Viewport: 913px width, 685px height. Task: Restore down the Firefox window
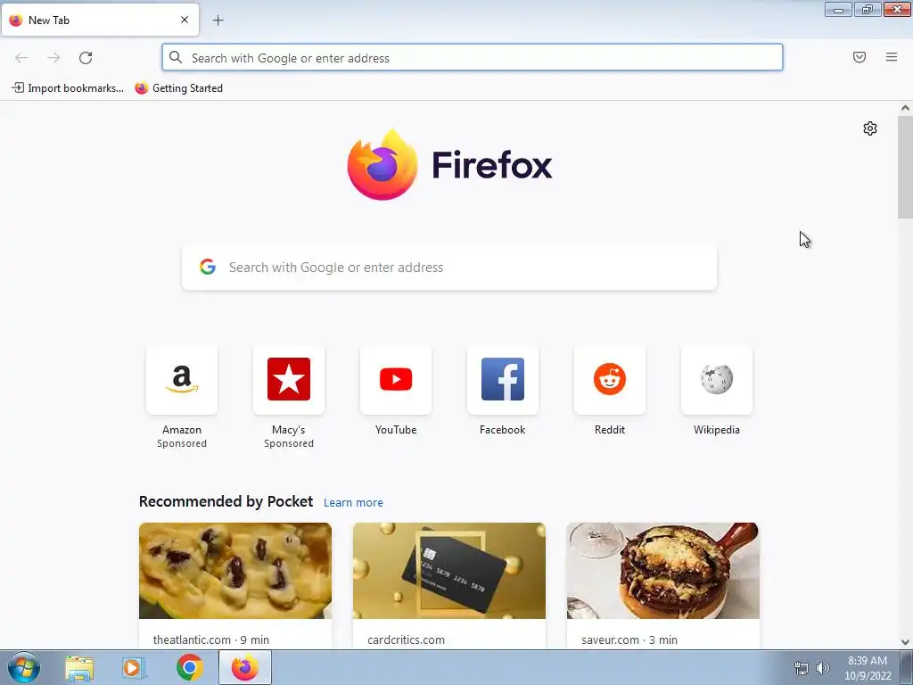[x=868, y=10]
